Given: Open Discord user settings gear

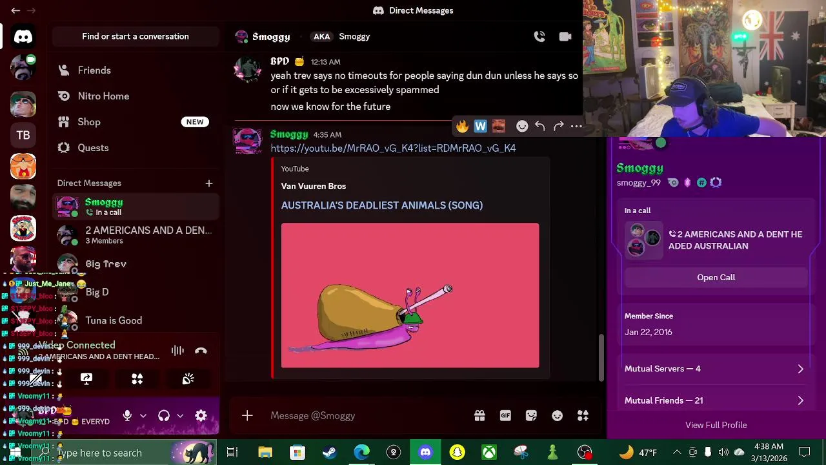Looking at the screenshot, I should click(x=201, y=416).
